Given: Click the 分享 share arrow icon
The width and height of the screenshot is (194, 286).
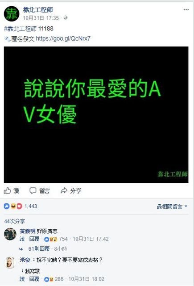Looking at the screenshot, I should (64, 191).
